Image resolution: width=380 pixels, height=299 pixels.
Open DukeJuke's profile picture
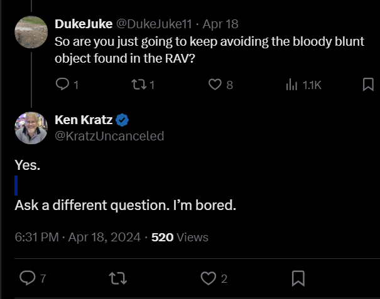click(x=31, y=33)
